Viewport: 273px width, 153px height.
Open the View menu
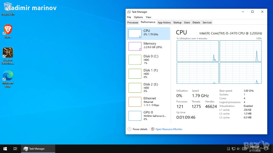coord(148,17)
